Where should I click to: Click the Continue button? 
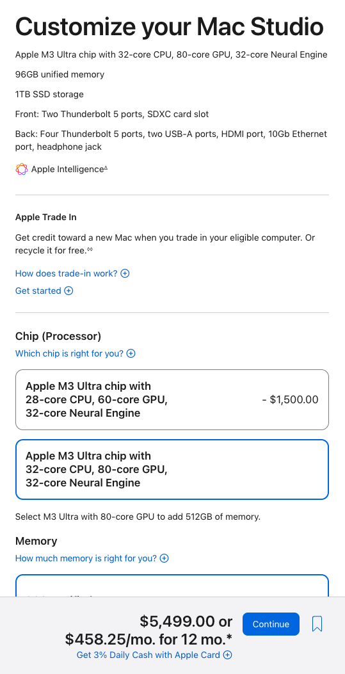[x=271, y=623]
